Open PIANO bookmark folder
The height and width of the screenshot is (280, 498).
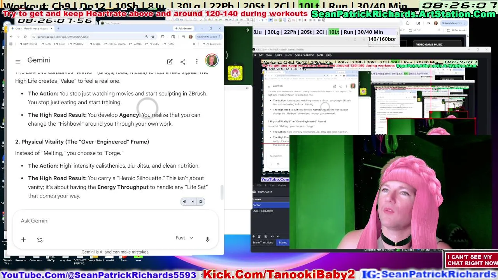tap(169, 44)
